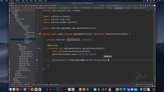
Task: Select proguard-rules.pro in project tree
Action: [x=20, y=77]
